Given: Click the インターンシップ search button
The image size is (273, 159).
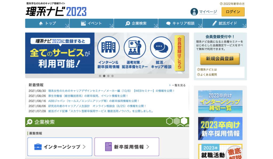Looking at the screenshot, I should pos(60,147).
